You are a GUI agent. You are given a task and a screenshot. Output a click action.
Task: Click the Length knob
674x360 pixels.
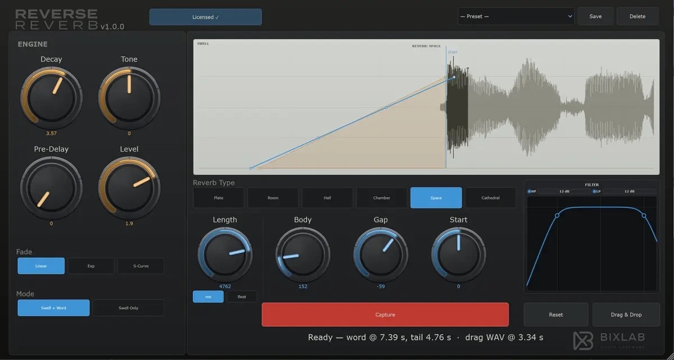point(225,254)
